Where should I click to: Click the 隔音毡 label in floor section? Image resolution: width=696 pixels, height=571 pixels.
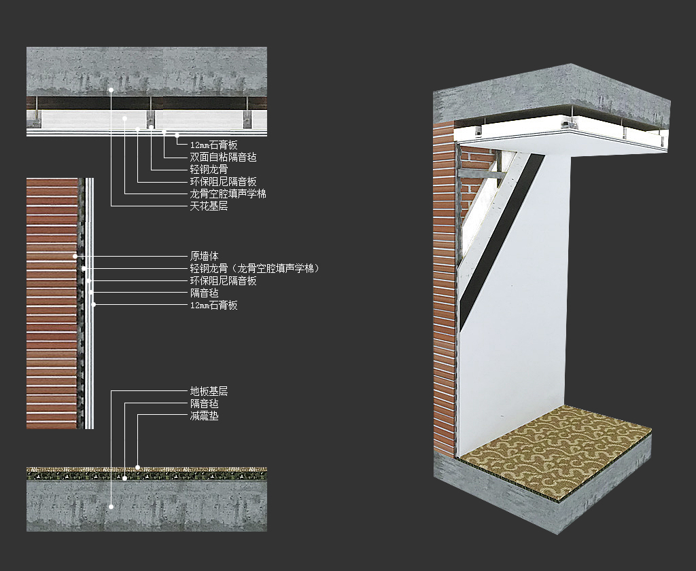(204, 403)
